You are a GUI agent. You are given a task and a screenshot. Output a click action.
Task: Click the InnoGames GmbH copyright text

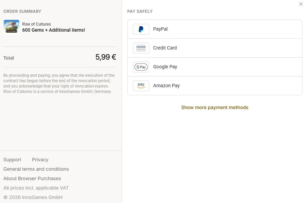pos(33,197)
